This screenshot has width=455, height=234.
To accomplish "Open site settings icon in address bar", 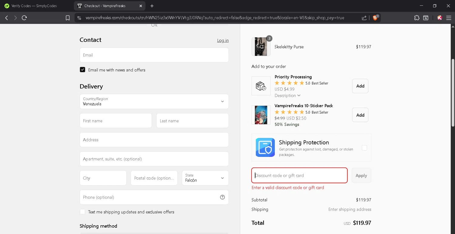I will coord(79,18).
